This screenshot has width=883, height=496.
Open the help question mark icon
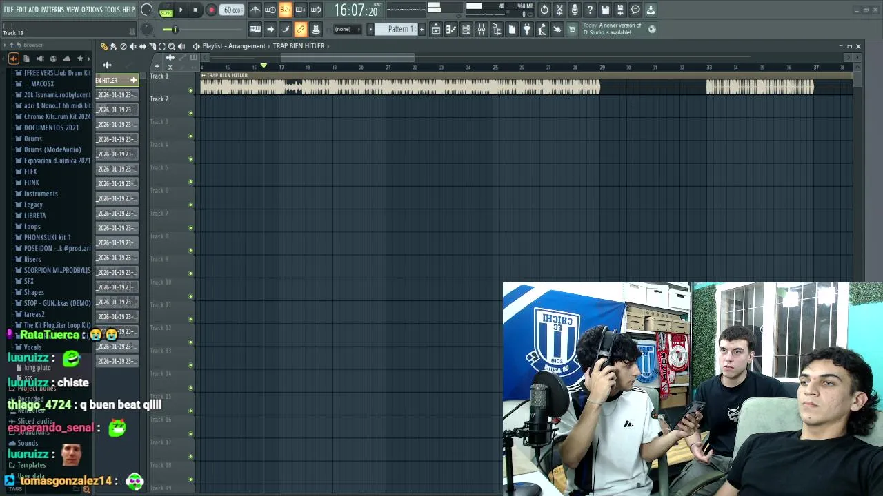590,10
